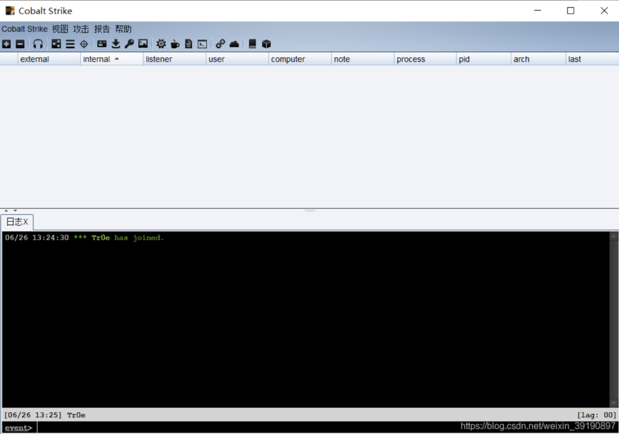Click the document icon for Office macro

pyautogui.click(x=189, y=44)
